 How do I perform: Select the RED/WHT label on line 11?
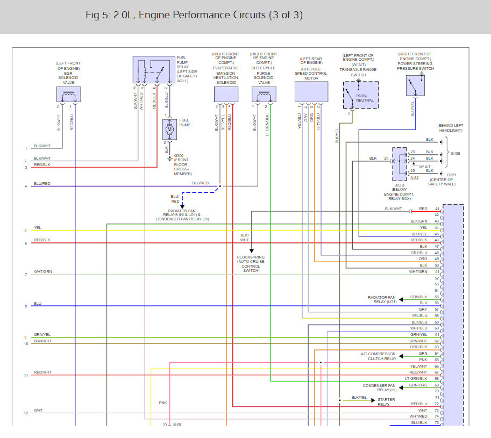click(x=42, y=372)
